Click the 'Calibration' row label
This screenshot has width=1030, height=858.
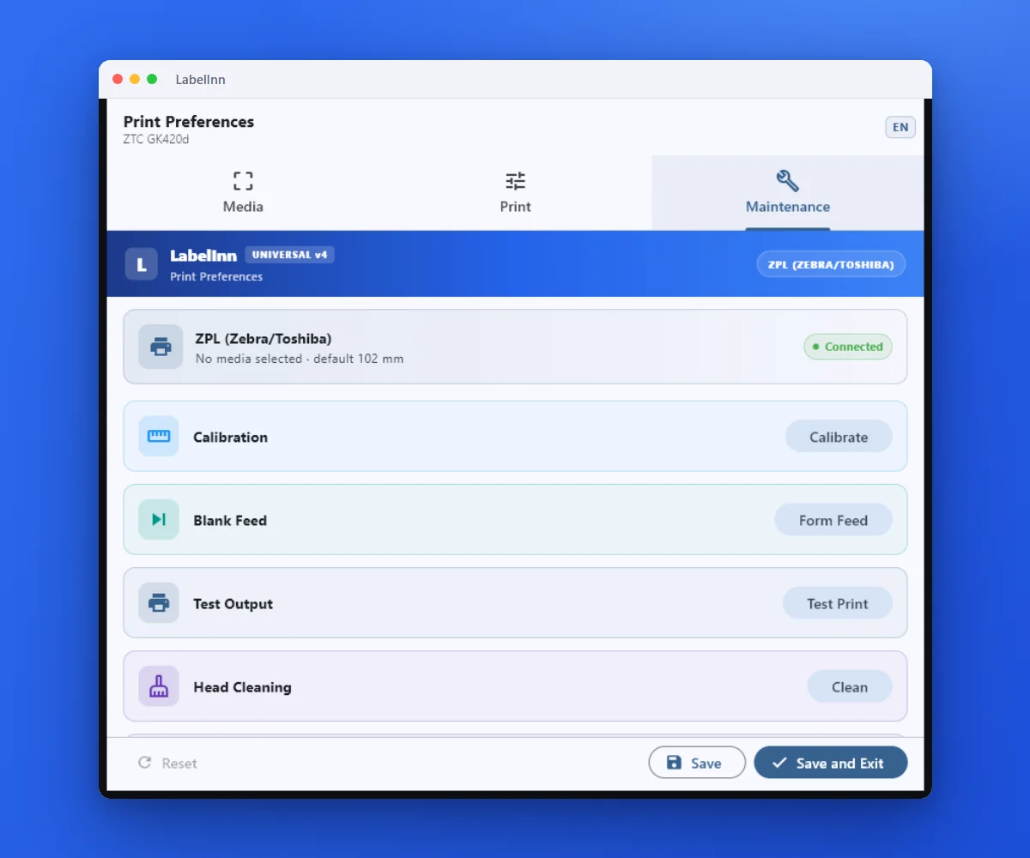230,437
